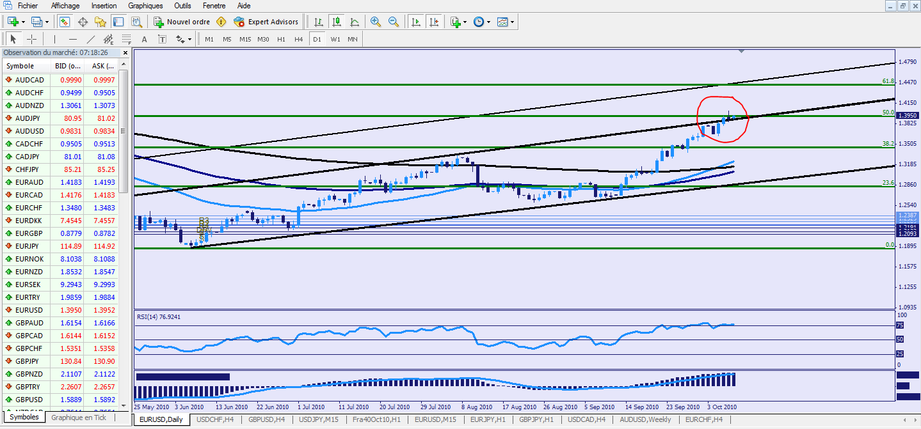
Task: Open the new chart dropdown arrow
Action: (x=23, y=22)
